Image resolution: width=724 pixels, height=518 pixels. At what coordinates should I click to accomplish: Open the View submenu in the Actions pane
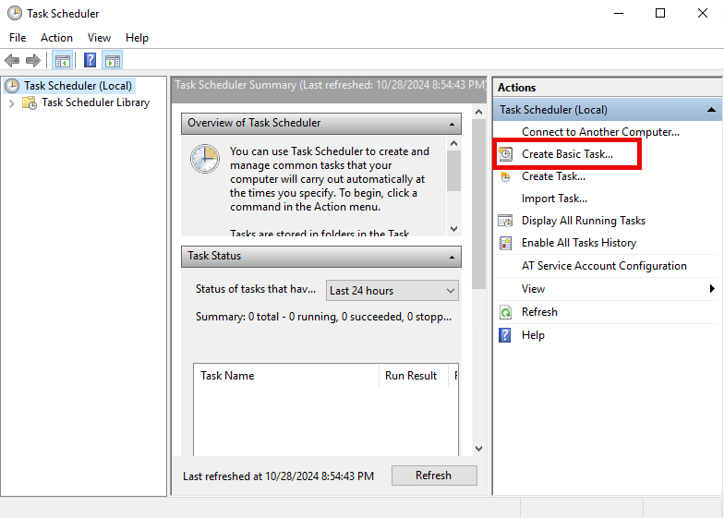533,289
